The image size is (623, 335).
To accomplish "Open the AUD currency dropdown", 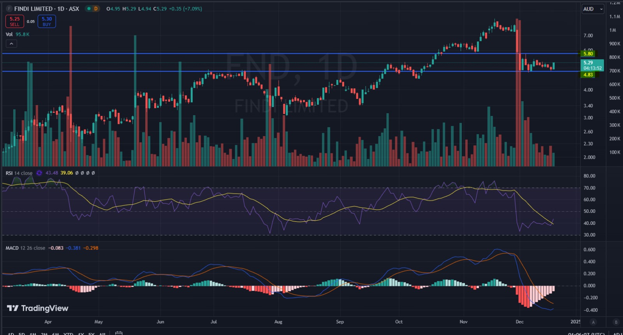I will click(x=593, y=9).
